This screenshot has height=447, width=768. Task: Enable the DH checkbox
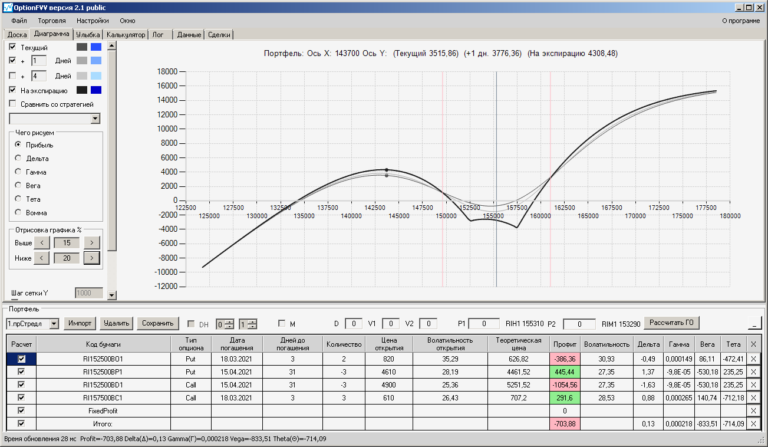(191, 324)
